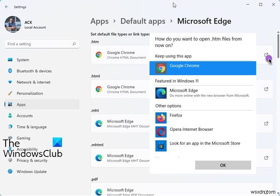Open the ACK account profile picture
Image resolution: width=280 pixels, height=196 pixels.
[13, 24]
